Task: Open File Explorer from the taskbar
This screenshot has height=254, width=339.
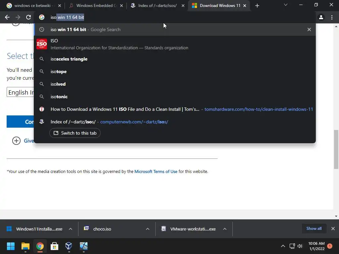Action: tap(25, 246)
